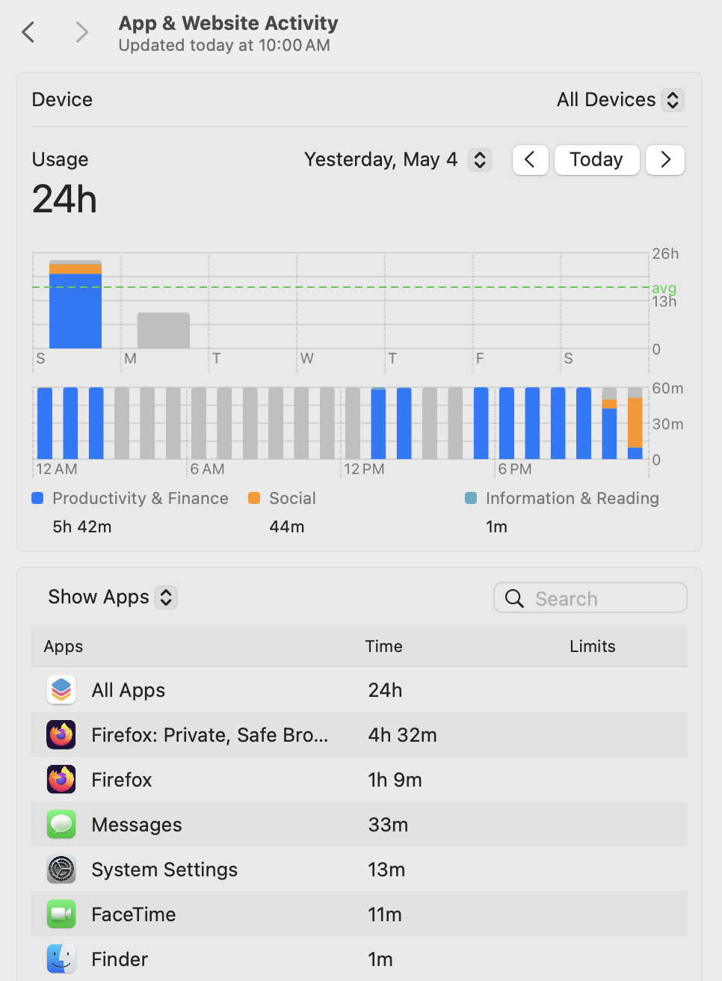
Task: Sort by the Apps column header
Action: click(x=64, y=646)
